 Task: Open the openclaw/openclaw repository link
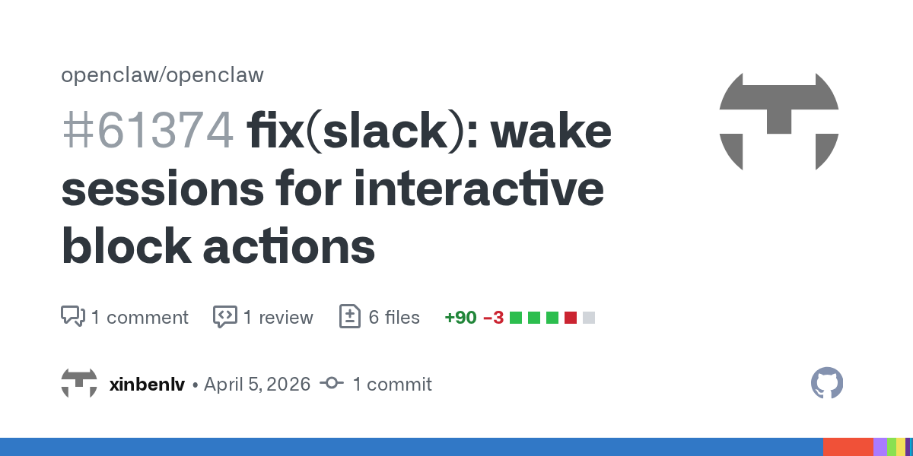click(162, 75)
